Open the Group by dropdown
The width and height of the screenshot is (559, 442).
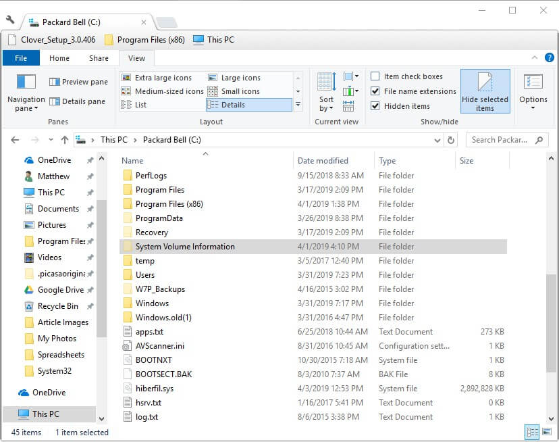click(351, 76)
